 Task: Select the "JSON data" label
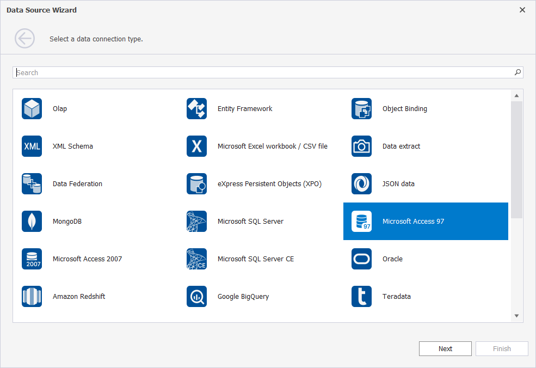398,183
